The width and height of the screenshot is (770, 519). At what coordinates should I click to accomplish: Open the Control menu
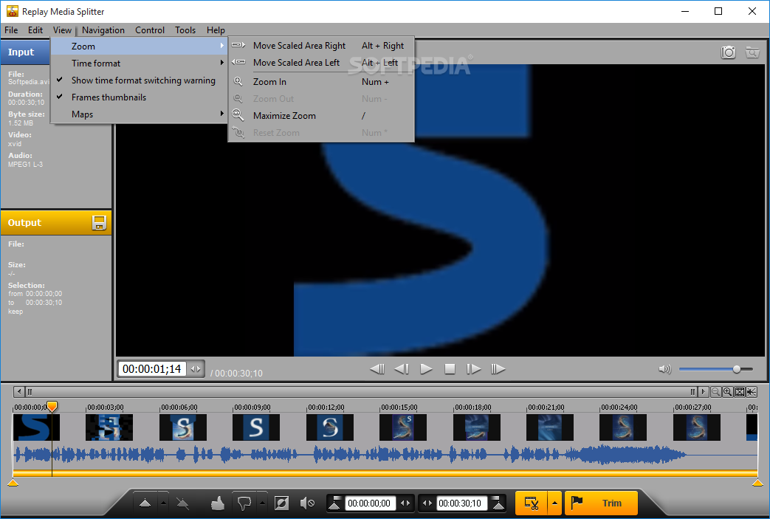pos(150,30)
